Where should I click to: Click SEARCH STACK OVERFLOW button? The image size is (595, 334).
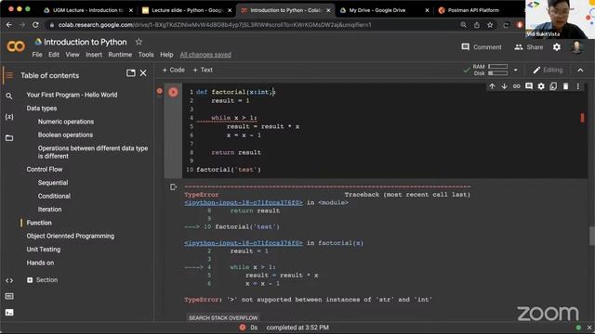pyautogui.click(x=223, y=317)
